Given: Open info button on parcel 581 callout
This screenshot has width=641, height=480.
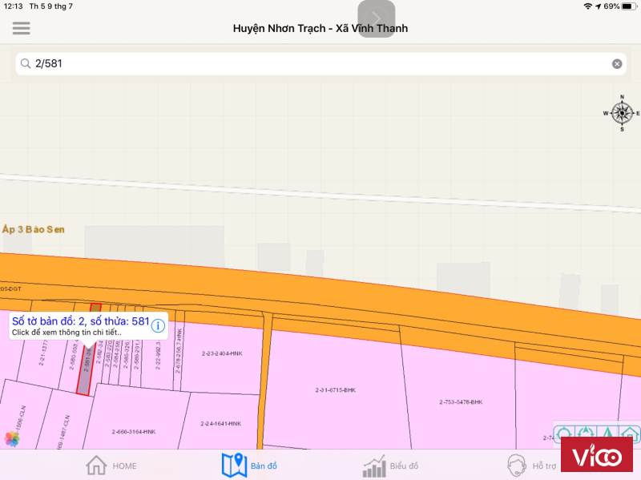Looking at the screenshot, I should point(158,325).
